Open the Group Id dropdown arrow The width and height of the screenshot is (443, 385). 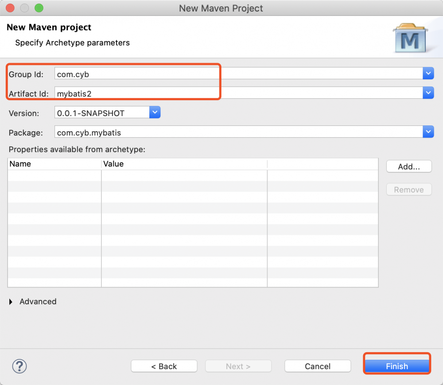click(x=428, y=74)
